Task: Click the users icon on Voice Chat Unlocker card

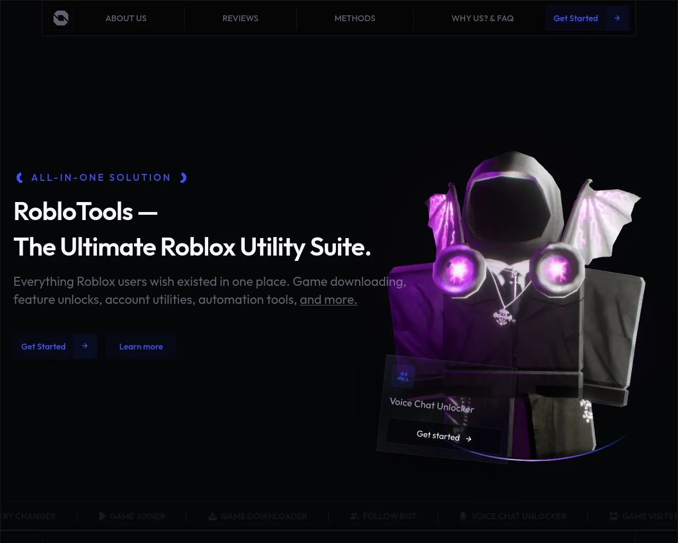Action: 403,376
